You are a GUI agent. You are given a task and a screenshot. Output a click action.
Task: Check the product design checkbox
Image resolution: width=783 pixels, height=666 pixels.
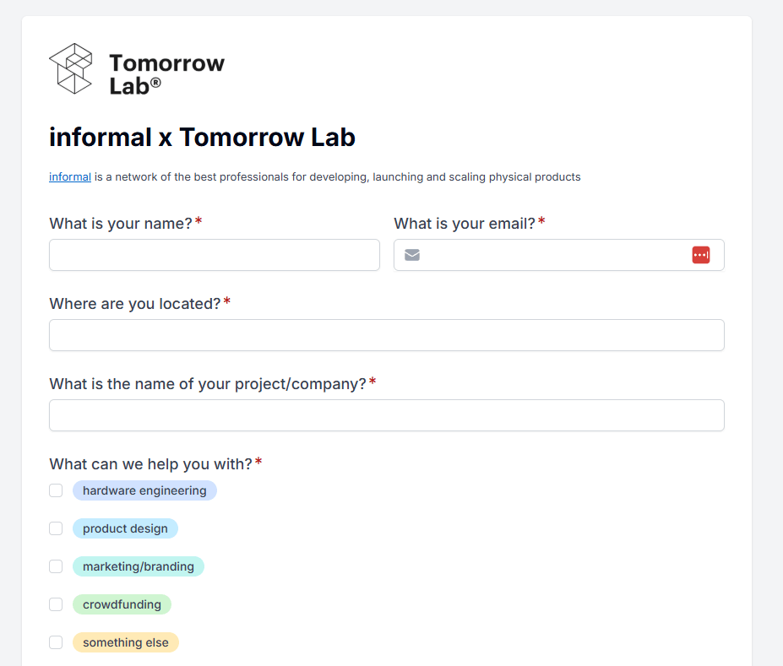click(56, 528)
